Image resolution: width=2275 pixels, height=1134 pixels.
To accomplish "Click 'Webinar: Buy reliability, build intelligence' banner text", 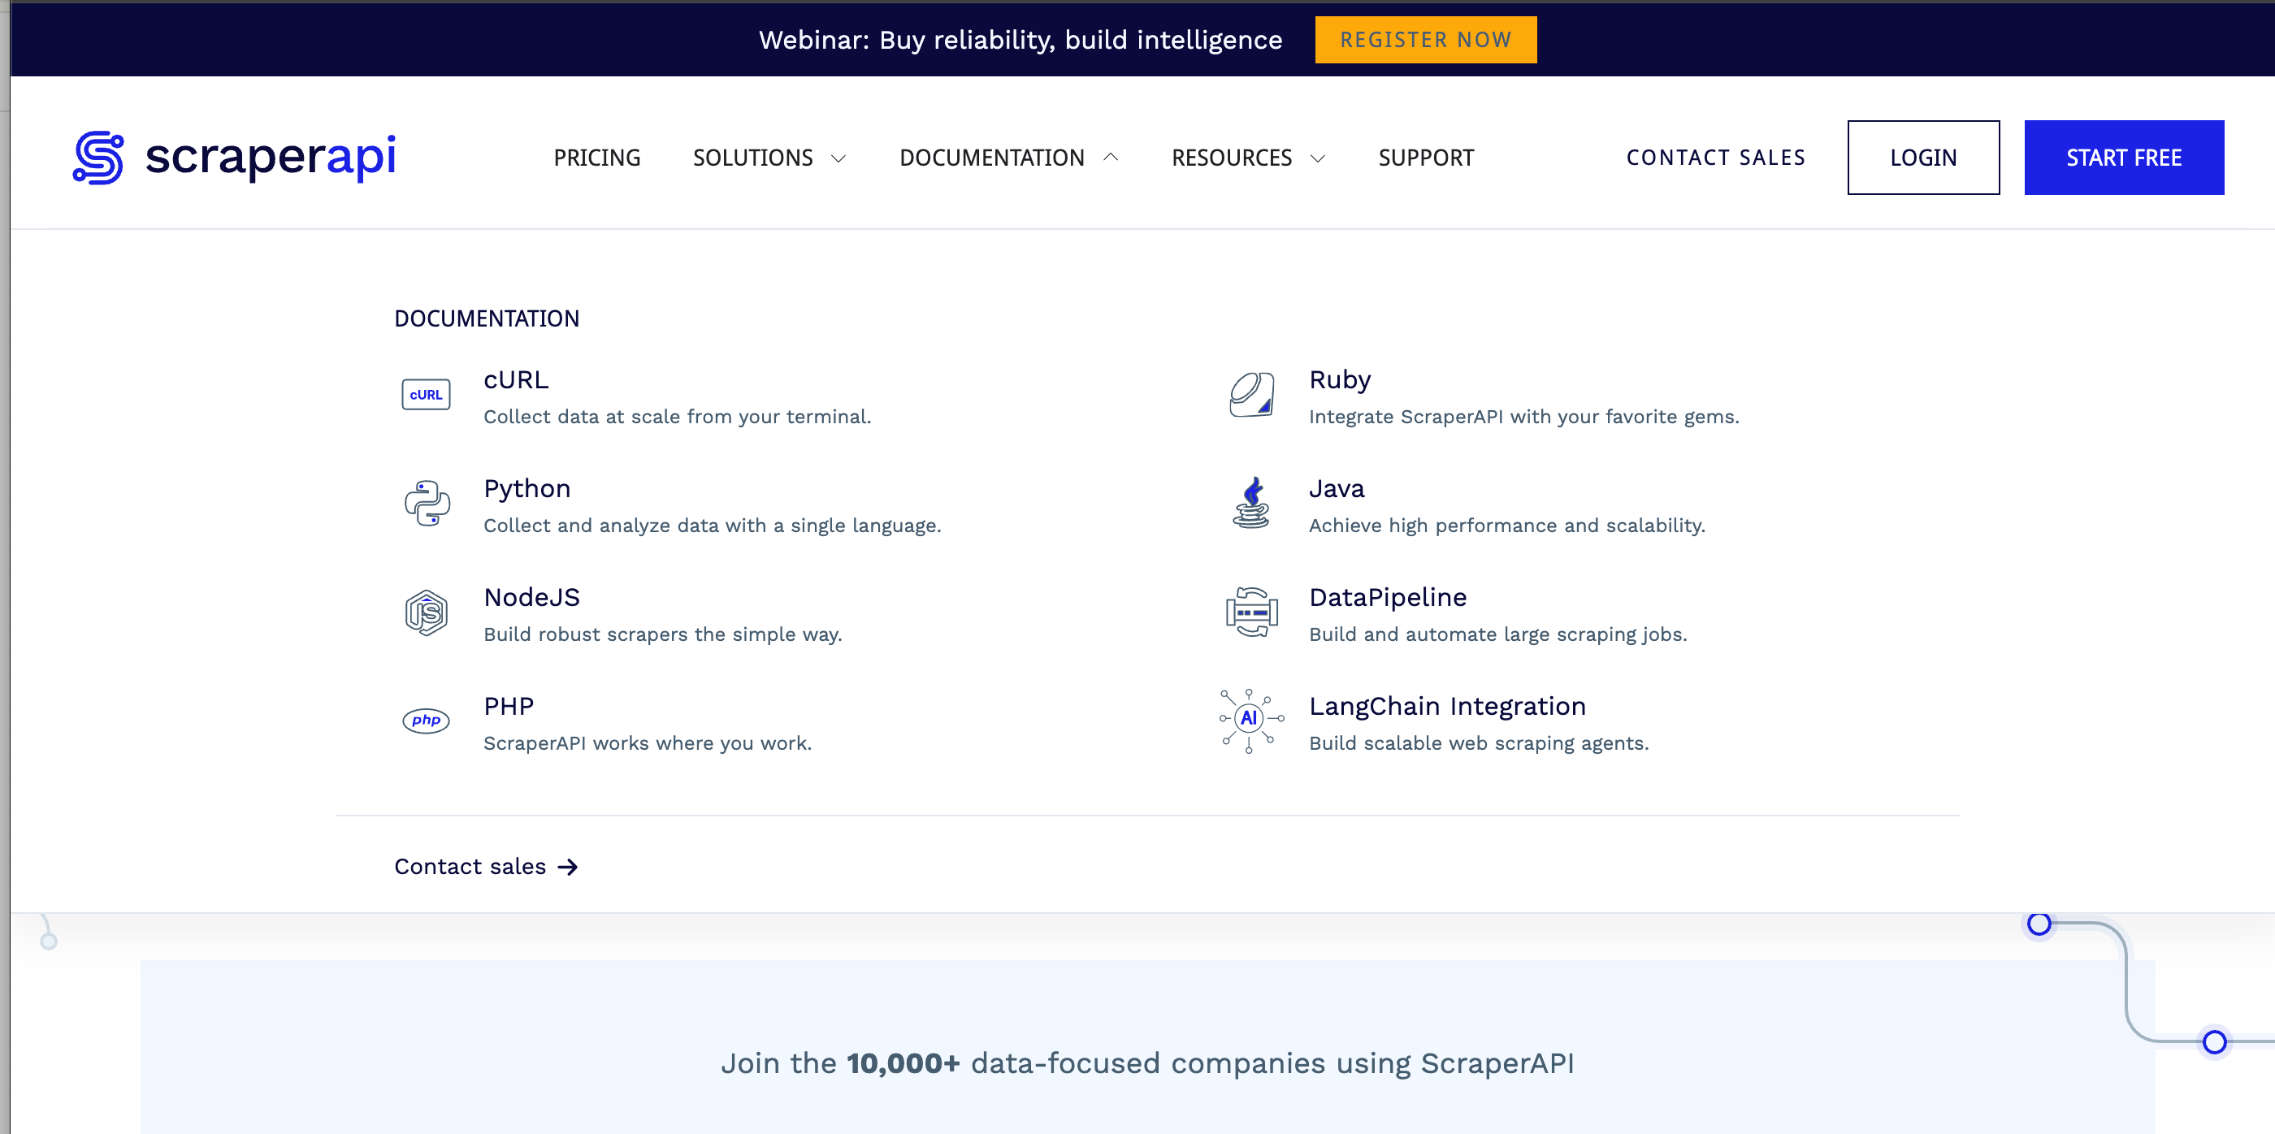I will point(1020,40).
